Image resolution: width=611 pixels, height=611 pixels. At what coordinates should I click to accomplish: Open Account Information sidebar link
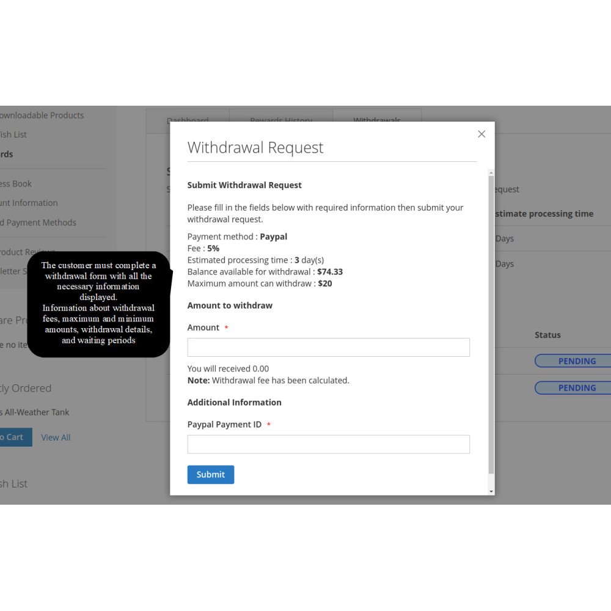pos(29,203)
